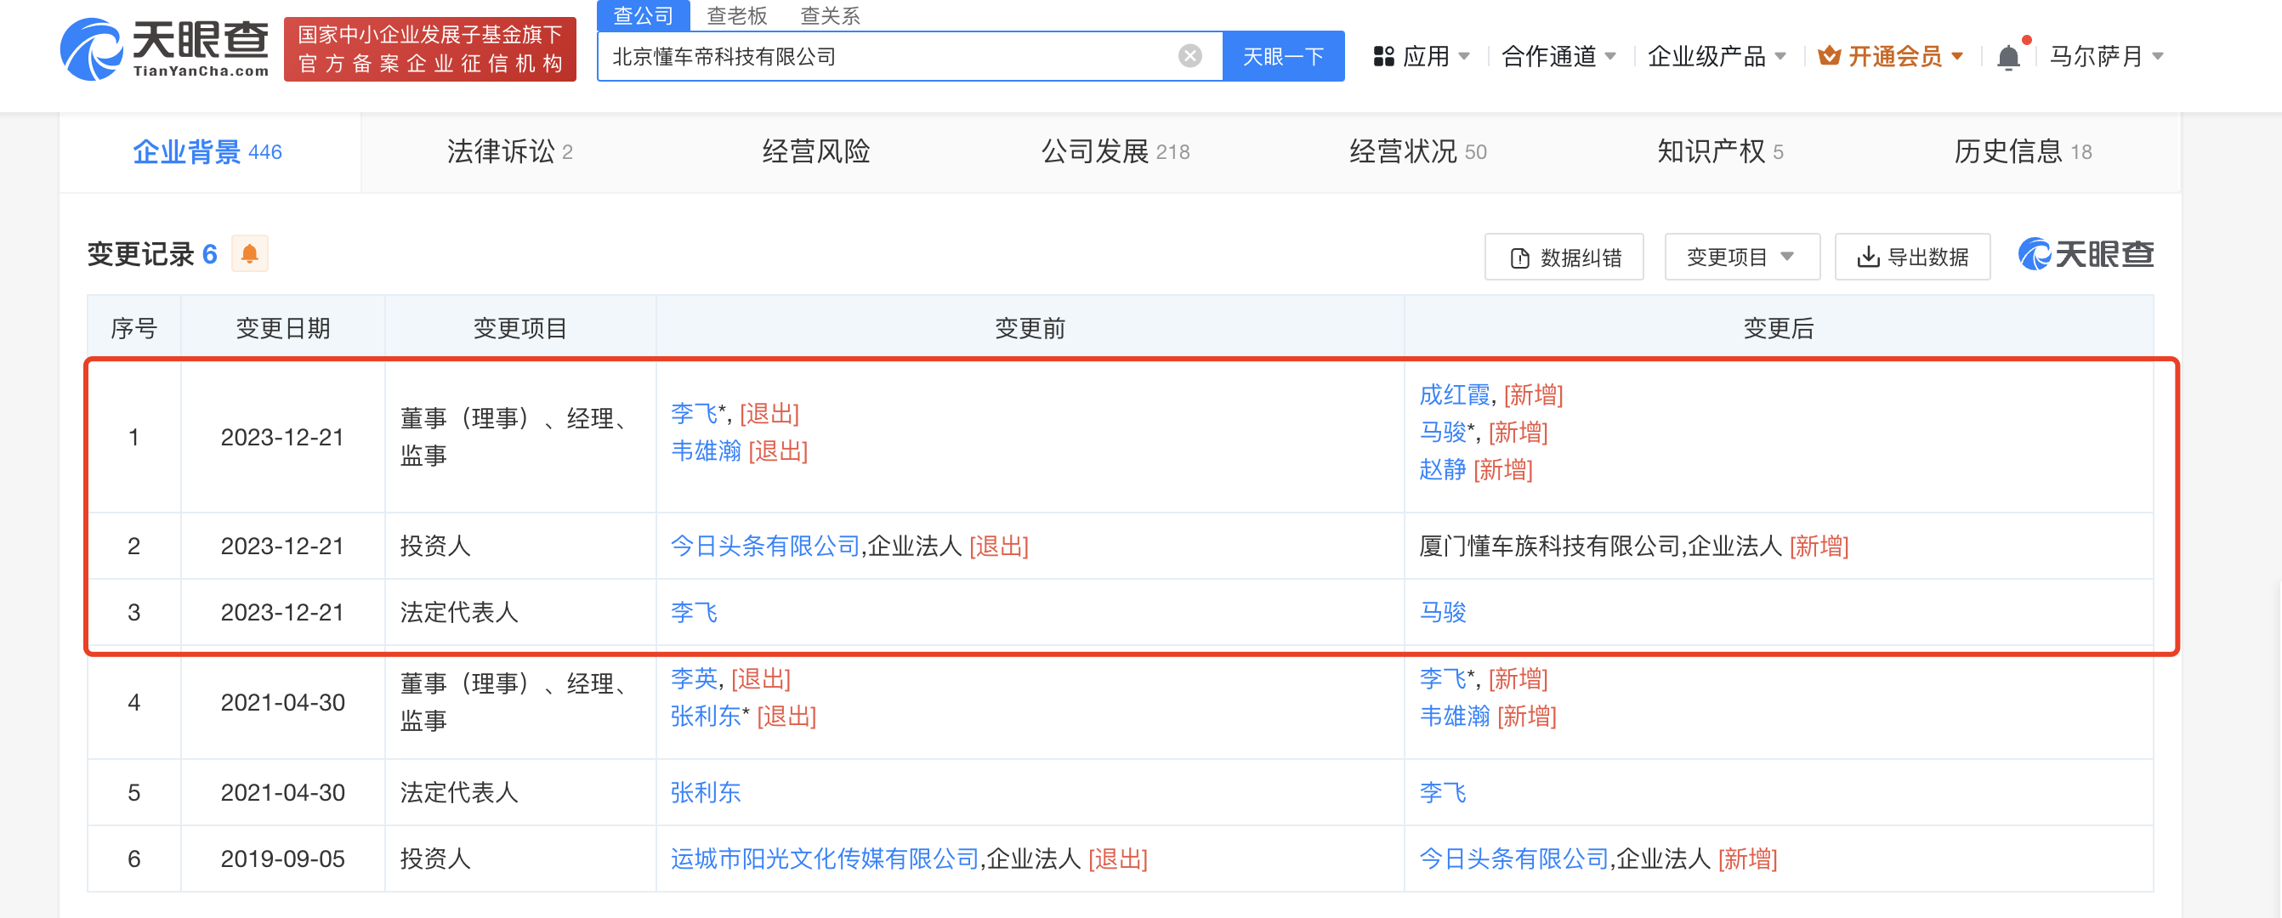The width and height of the screenshot is (2282, 918).
Task: Clear the search box with X icon
Action: (1189, 57)
